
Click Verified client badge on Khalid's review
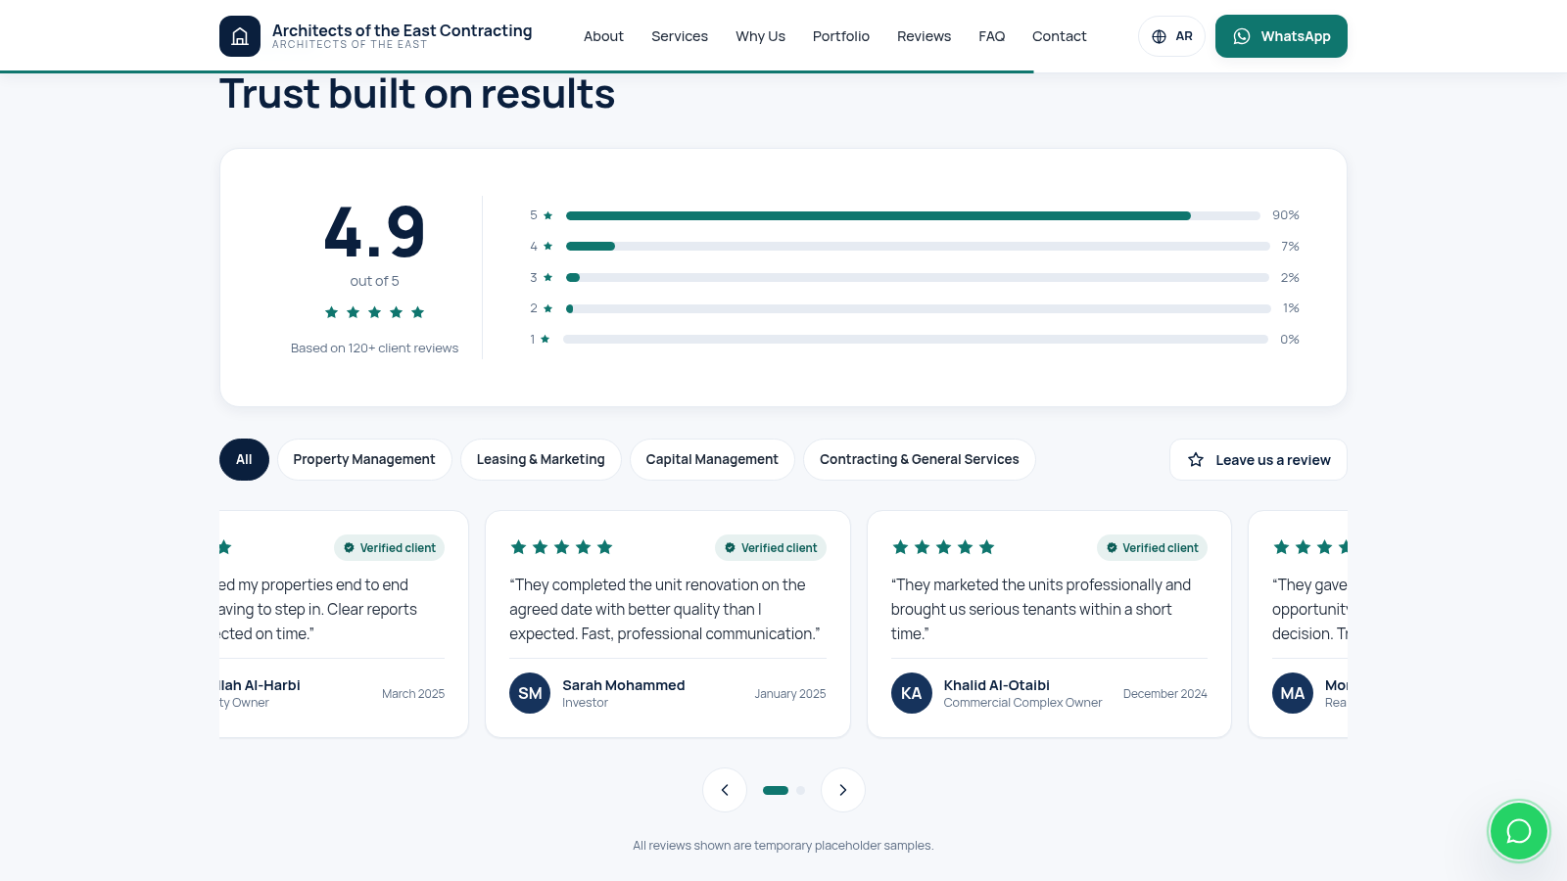click(x=1152, y=548)
